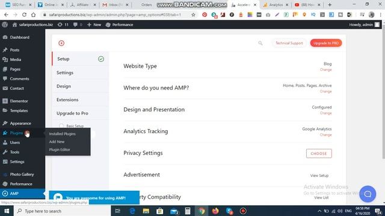Open a new browser tab
This screenshot has width=385, height=216.
330,5
